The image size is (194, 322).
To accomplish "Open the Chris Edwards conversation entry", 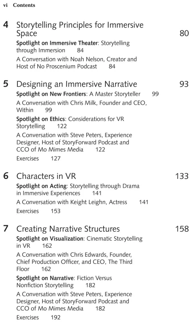I will [x=74, y=262].
